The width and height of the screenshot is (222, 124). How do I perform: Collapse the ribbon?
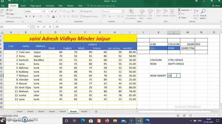click(x=221, y=21)
